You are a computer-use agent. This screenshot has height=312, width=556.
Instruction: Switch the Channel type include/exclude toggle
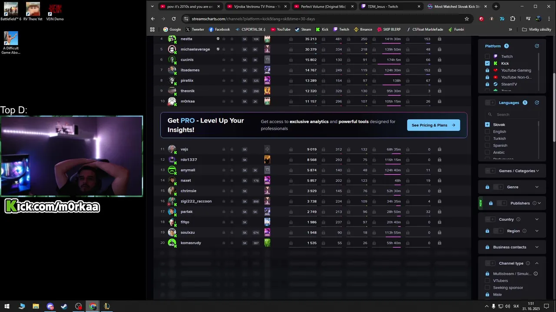[490, 263]
